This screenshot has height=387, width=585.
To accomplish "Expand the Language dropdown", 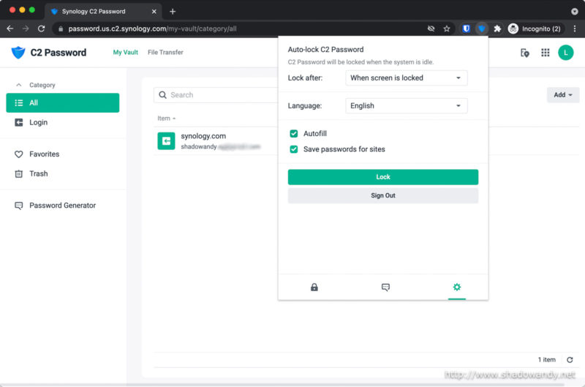I will pos(406,106).
